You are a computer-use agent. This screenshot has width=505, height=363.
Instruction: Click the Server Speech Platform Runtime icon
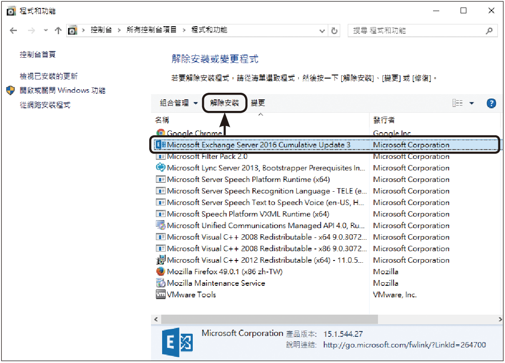tap(160, 179)
